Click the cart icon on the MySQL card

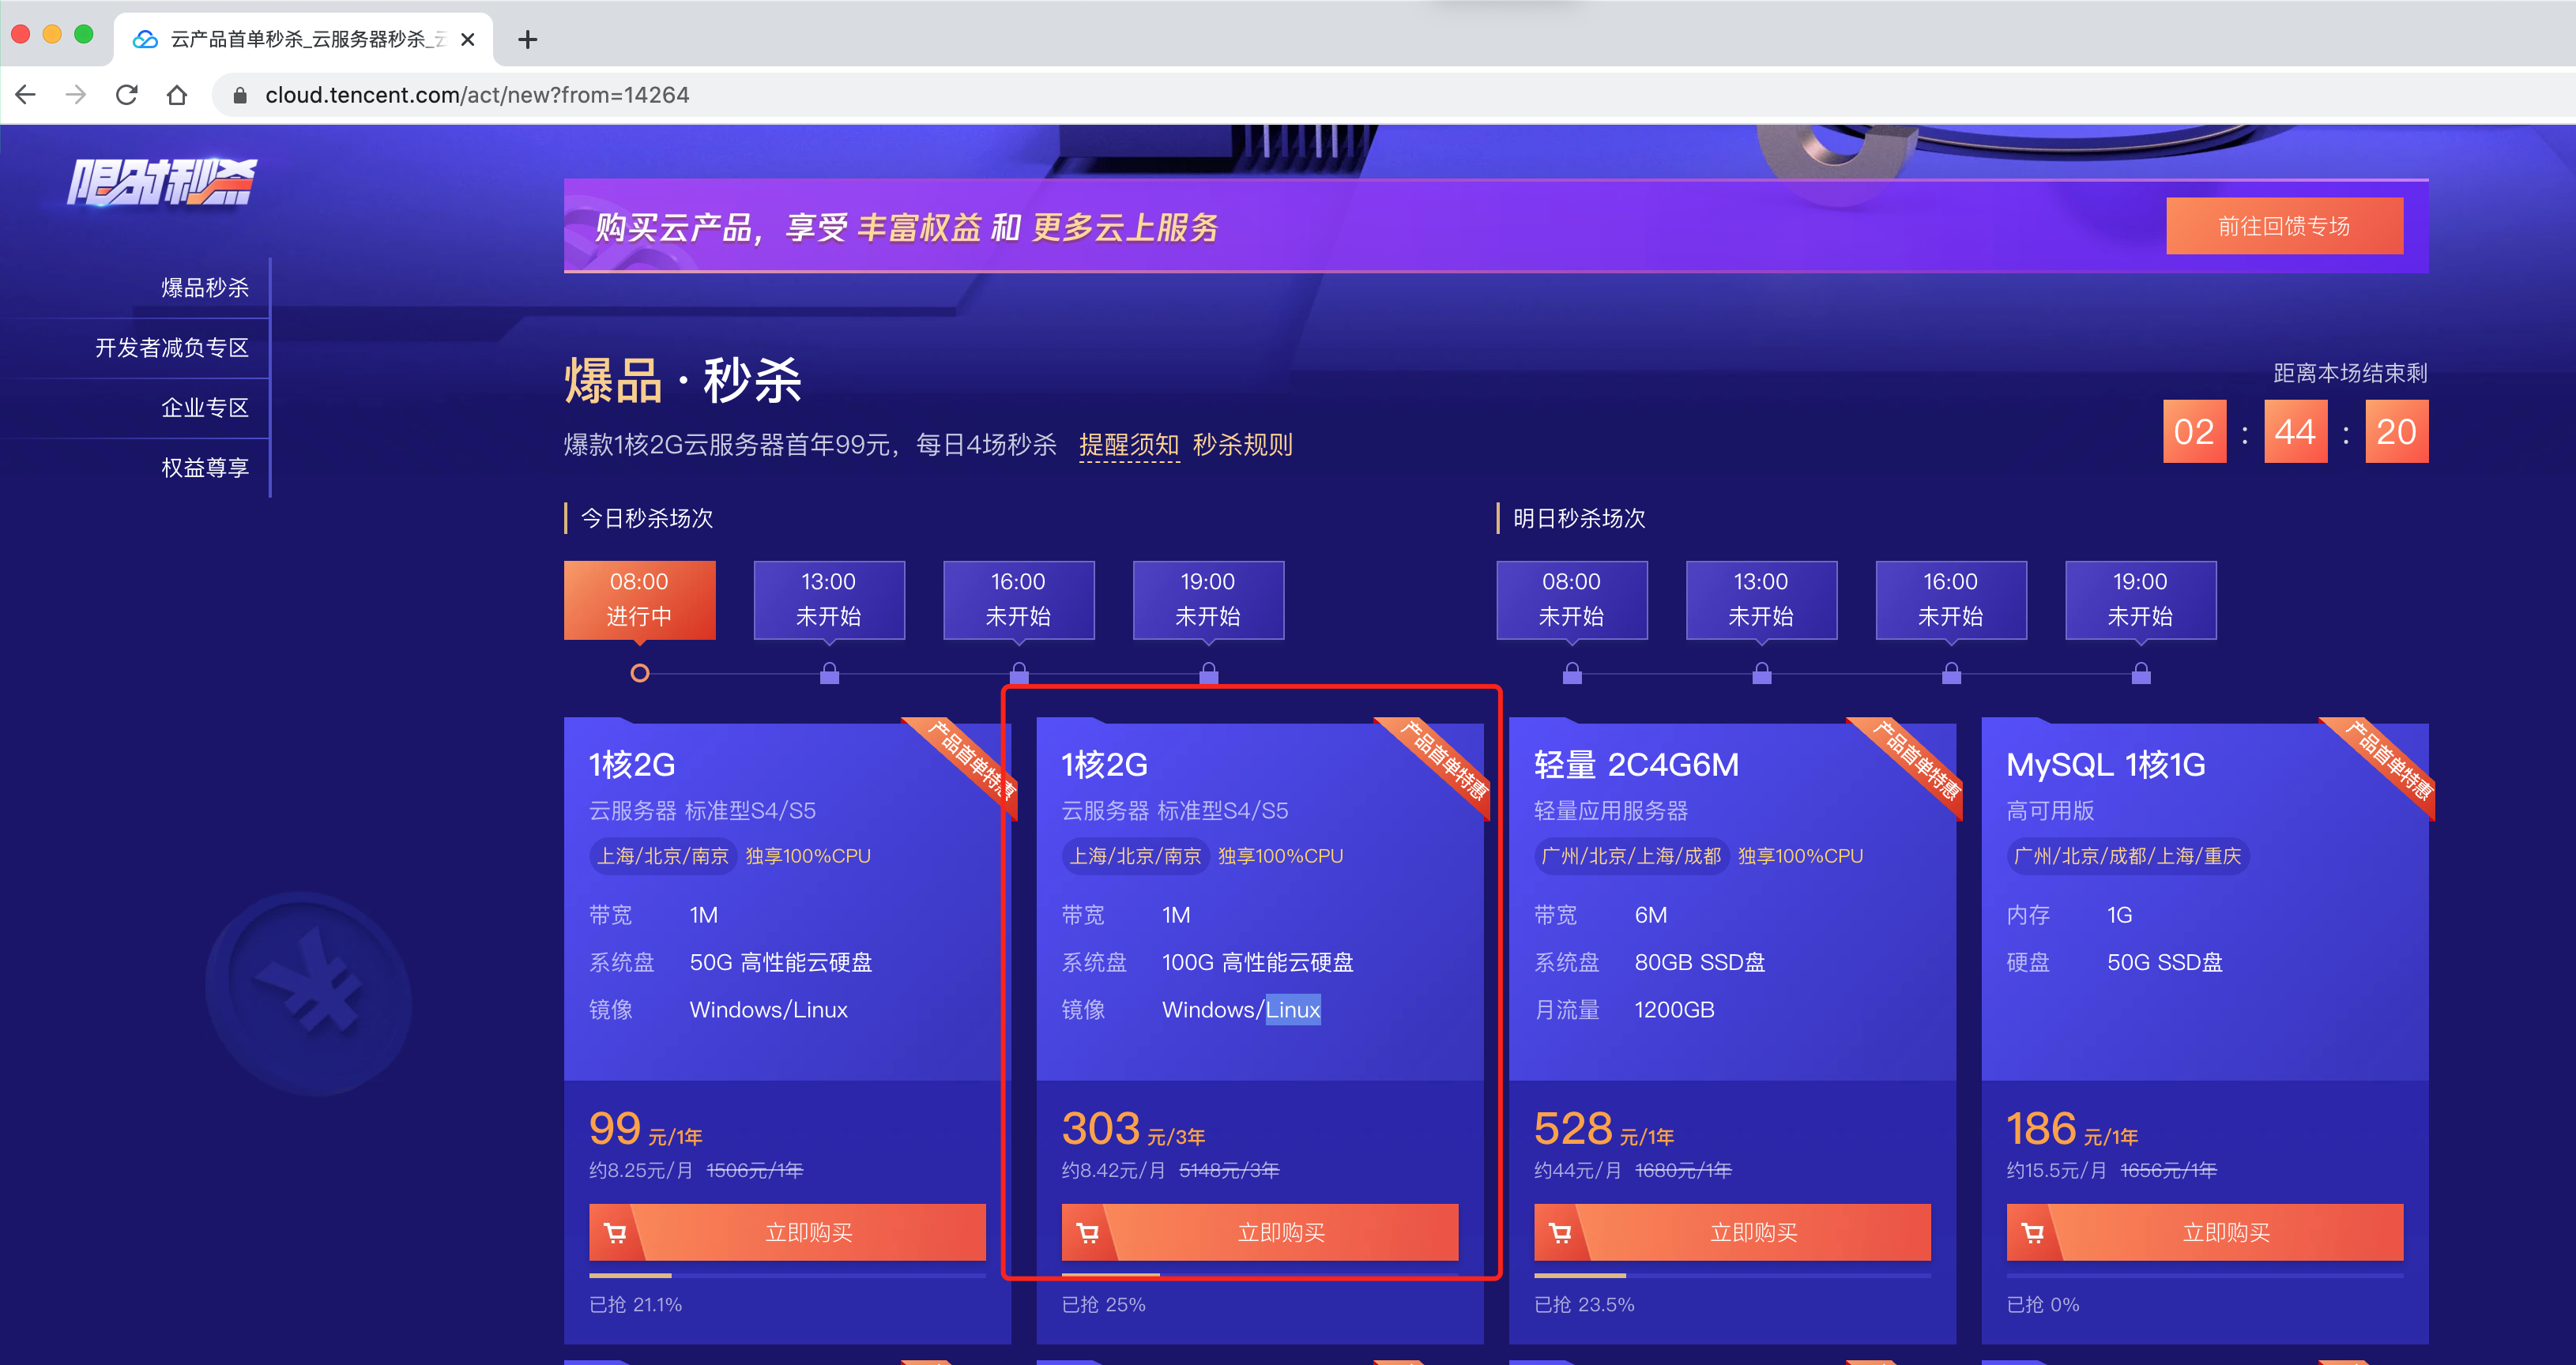(x=2033, y=1233)
